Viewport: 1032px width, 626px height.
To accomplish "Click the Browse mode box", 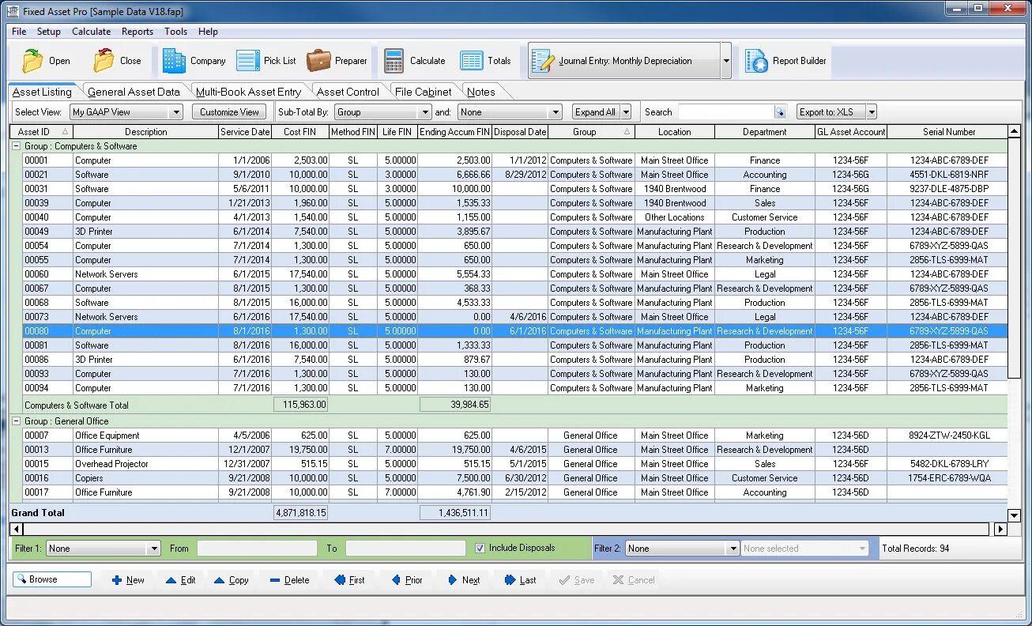I will tap(52, 579).
